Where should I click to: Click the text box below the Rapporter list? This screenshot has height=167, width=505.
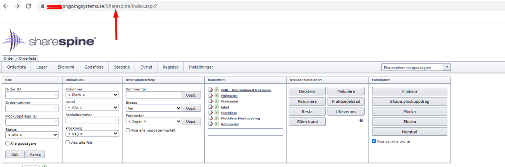245,132
